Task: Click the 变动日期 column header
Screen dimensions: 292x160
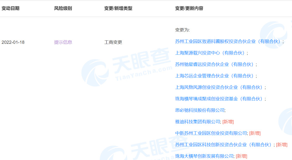Action: [x=11, y=8]
